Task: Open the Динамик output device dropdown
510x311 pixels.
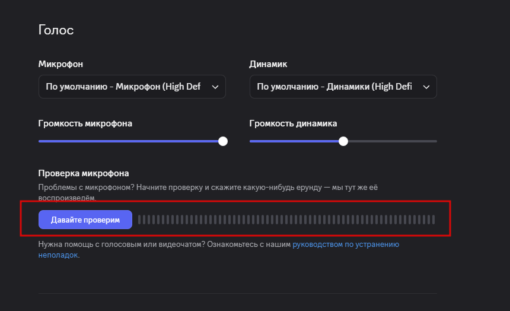Action: [x=343, y=87]
